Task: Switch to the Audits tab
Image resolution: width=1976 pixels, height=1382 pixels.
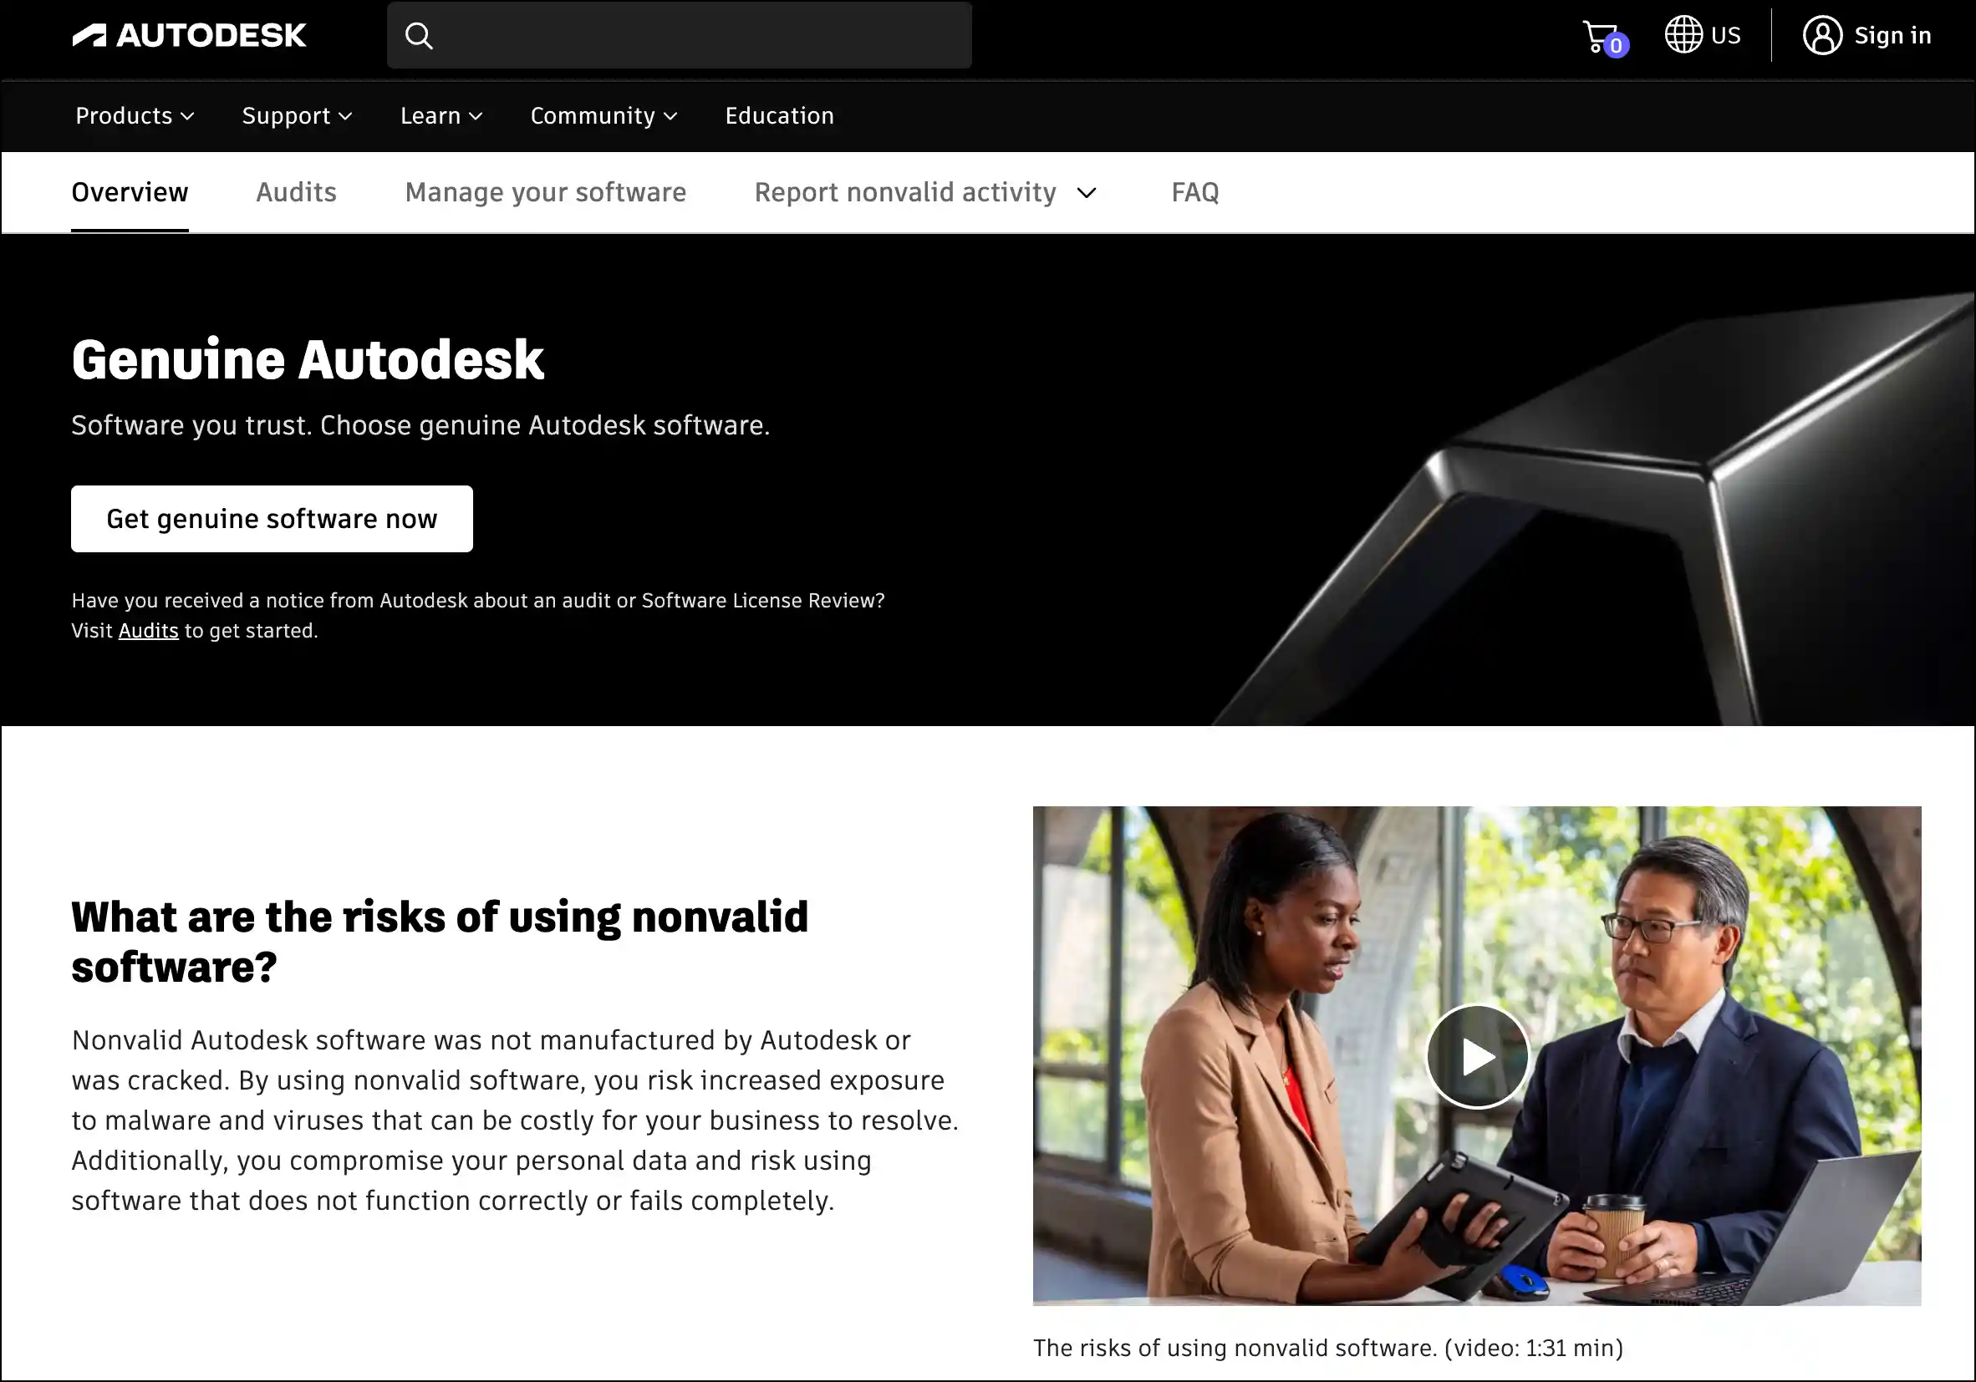Action: [296, 192]
